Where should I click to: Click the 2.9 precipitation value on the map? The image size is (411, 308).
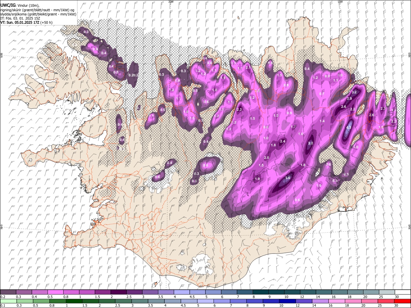[x=349, y=98]
